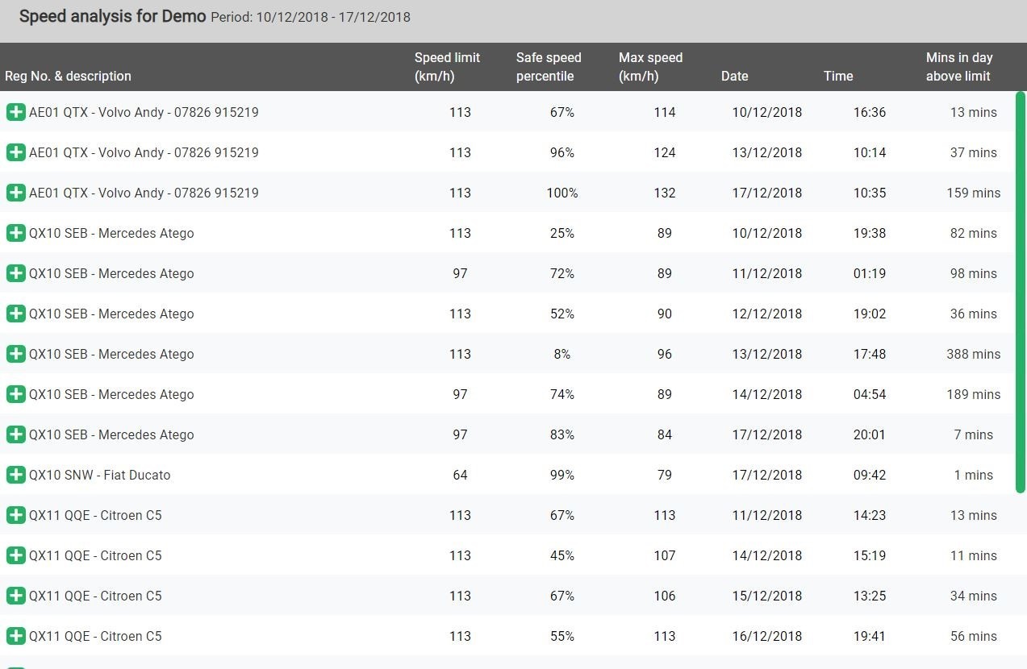1027x669 pixels.
Task: Click the time 01:19 cell
Action: point(870,273)
